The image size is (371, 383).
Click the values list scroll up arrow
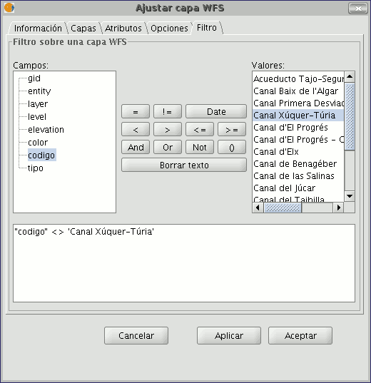click(x=350, y=77)
